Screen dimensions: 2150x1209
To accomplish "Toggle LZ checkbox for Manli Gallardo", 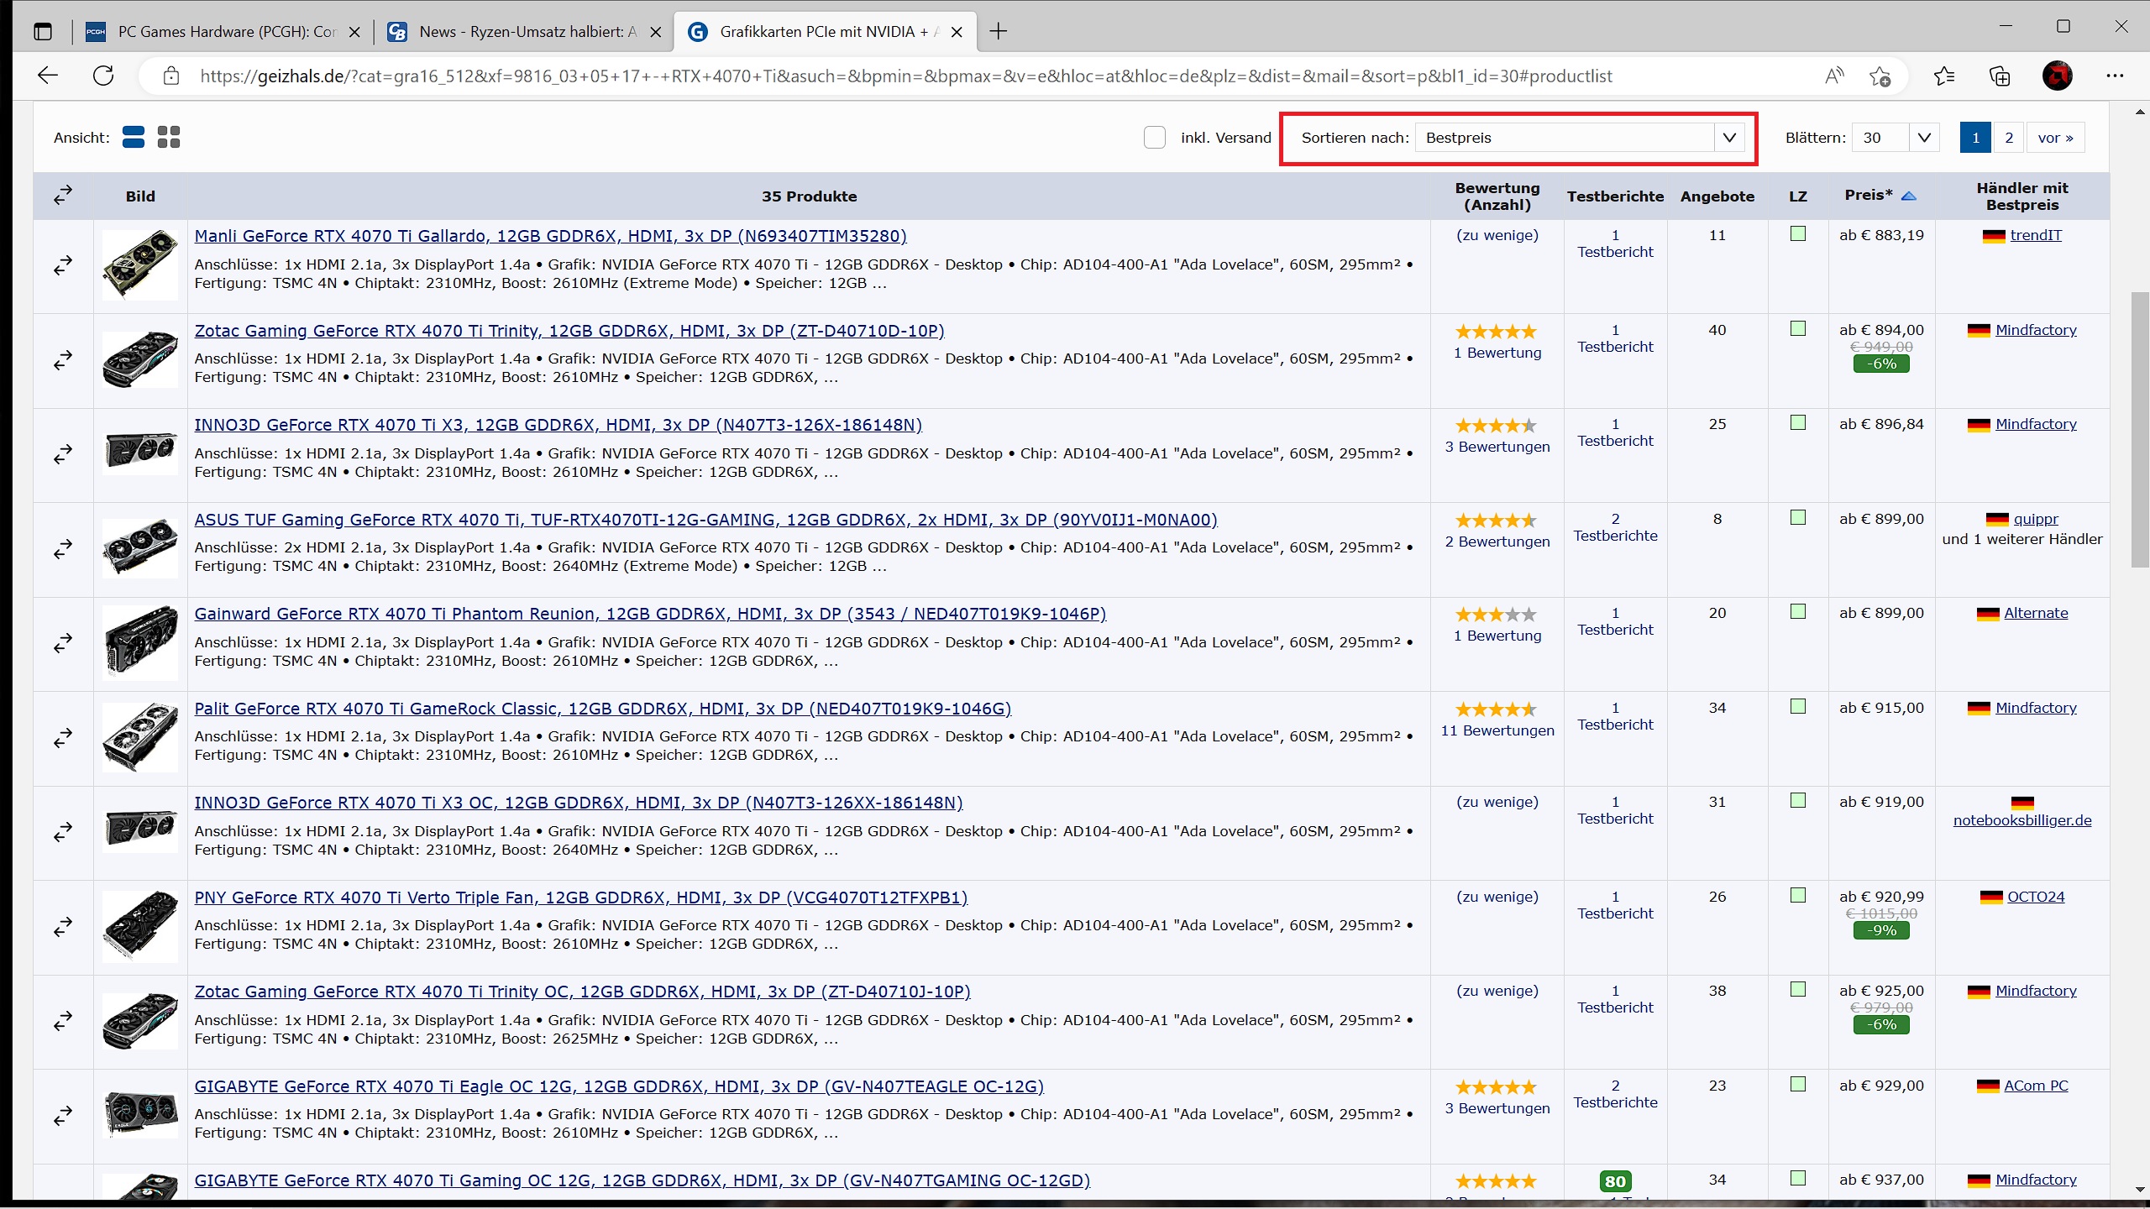I will pos(1798,234).
